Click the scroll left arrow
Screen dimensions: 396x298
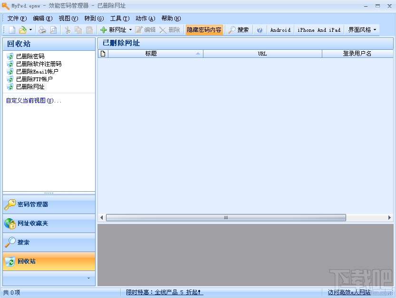pos(102,218)
